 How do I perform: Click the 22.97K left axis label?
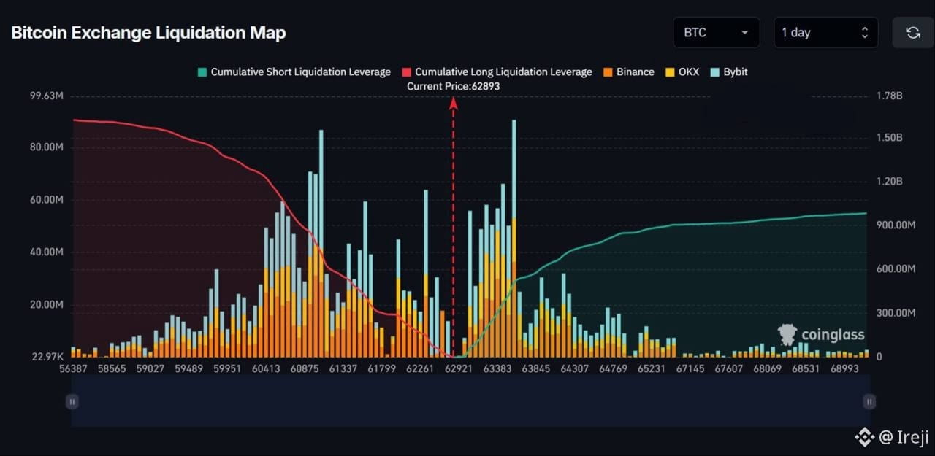pyautogui.click(x=47, y=356)
